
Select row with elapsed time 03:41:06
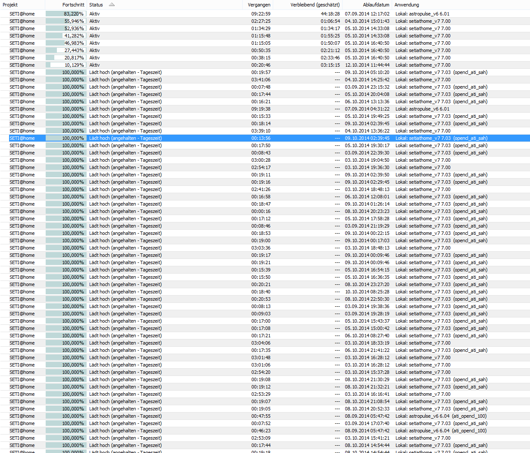pyautogui.click(x=265, y=80)
